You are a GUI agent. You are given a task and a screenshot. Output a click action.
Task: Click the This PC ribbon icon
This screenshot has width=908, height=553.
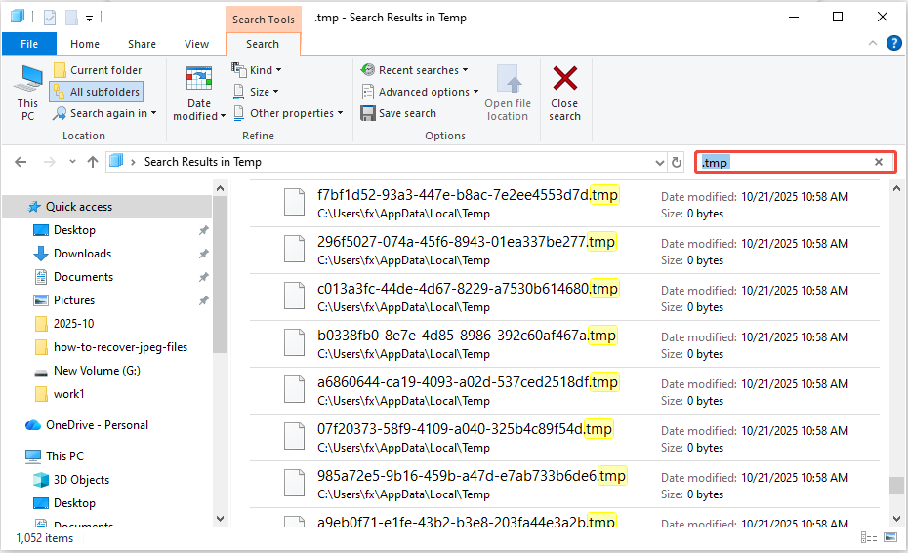(x=28, y=92)
